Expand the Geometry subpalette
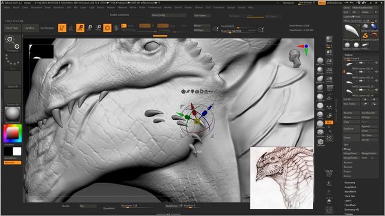Screen dimensions: 385x216 tap(350, 182)
